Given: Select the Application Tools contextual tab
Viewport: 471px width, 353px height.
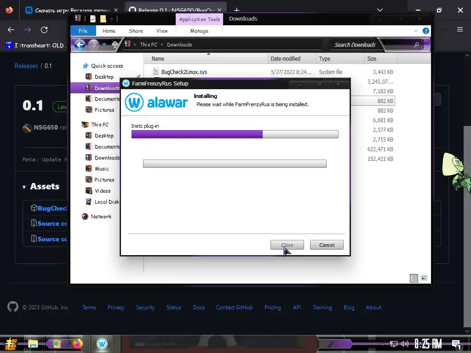Looking at the screenshot, I should point(200,19).
